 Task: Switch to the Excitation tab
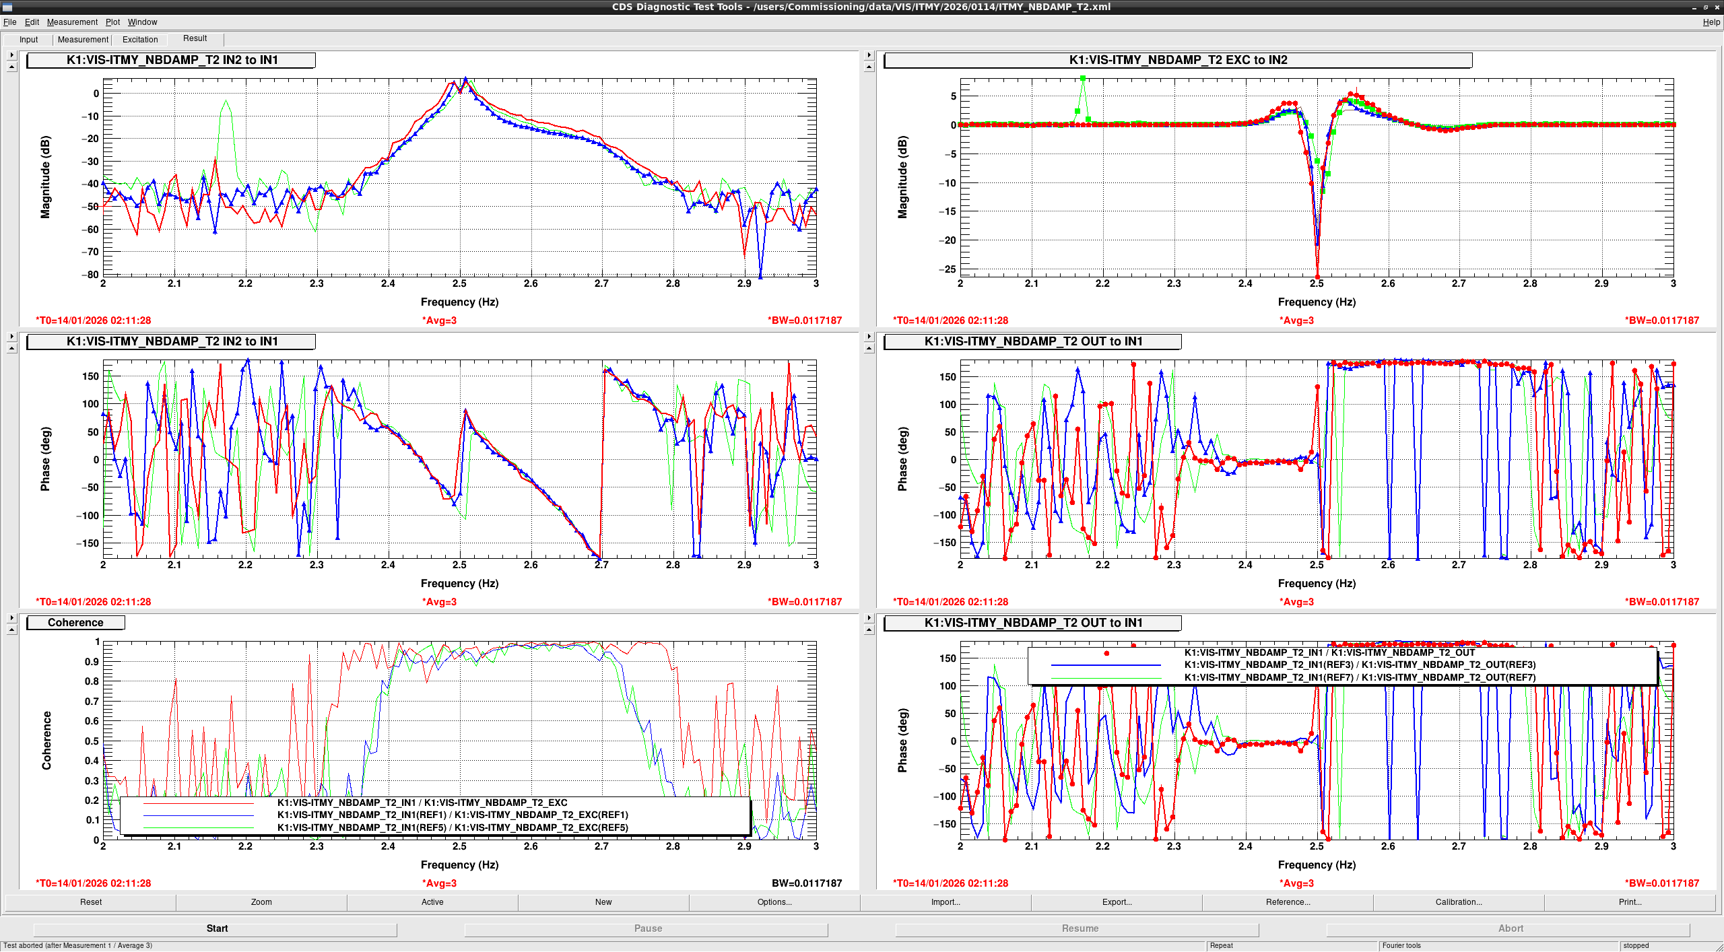(140, 40)
